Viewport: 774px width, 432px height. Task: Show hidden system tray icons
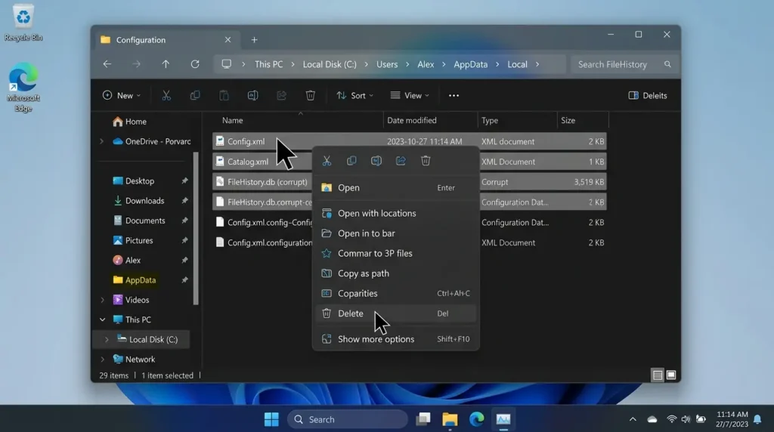(x=633, y=420)
